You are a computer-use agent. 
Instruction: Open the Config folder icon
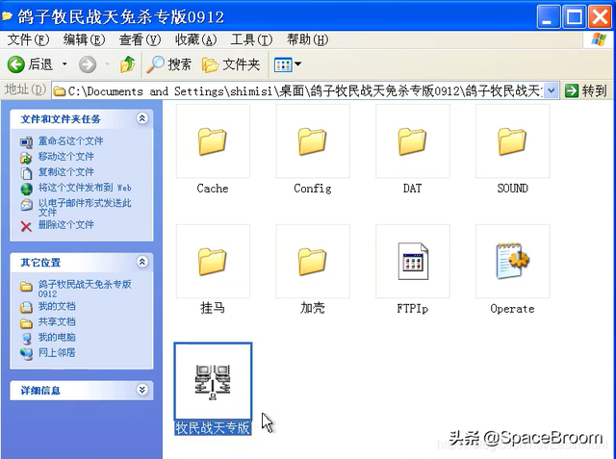point(312,141)
